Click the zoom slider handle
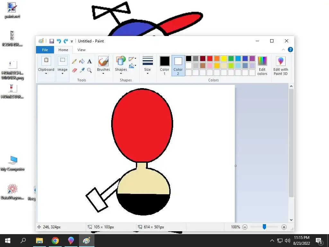The image size is (329, 247). (264, 227)
